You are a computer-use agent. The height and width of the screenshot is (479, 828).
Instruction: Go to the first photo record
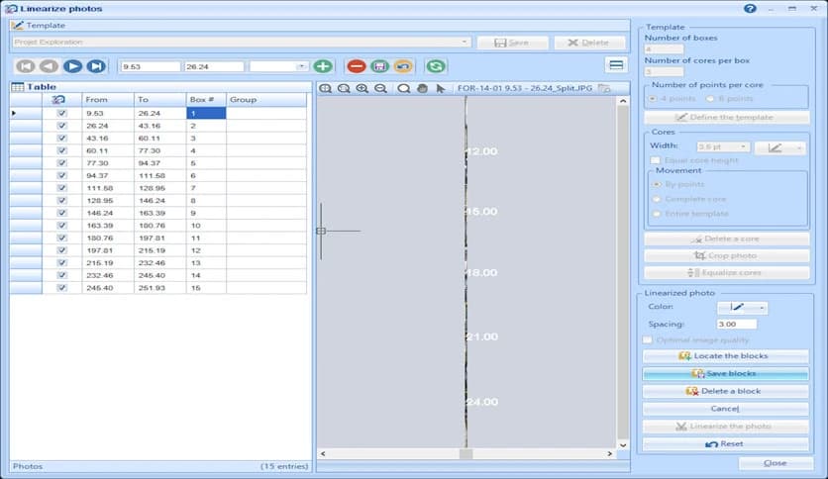pos(26,66)
